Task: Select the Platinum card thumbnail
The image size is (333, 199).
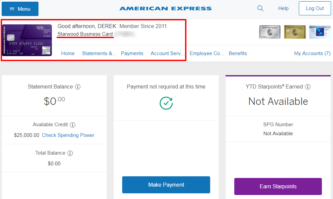Action: 270,32
